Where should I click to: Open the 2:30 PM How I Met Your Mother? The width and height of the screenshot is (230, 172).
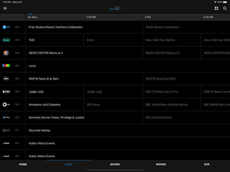coord(216,40)
